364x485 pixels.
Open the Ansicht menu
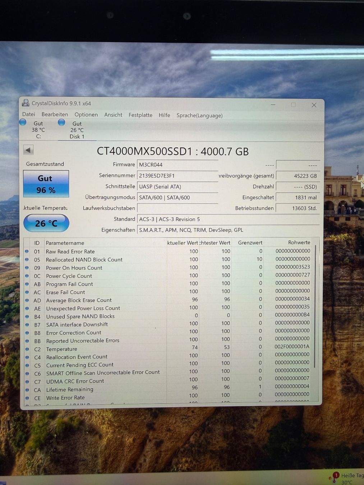(113, 115)
